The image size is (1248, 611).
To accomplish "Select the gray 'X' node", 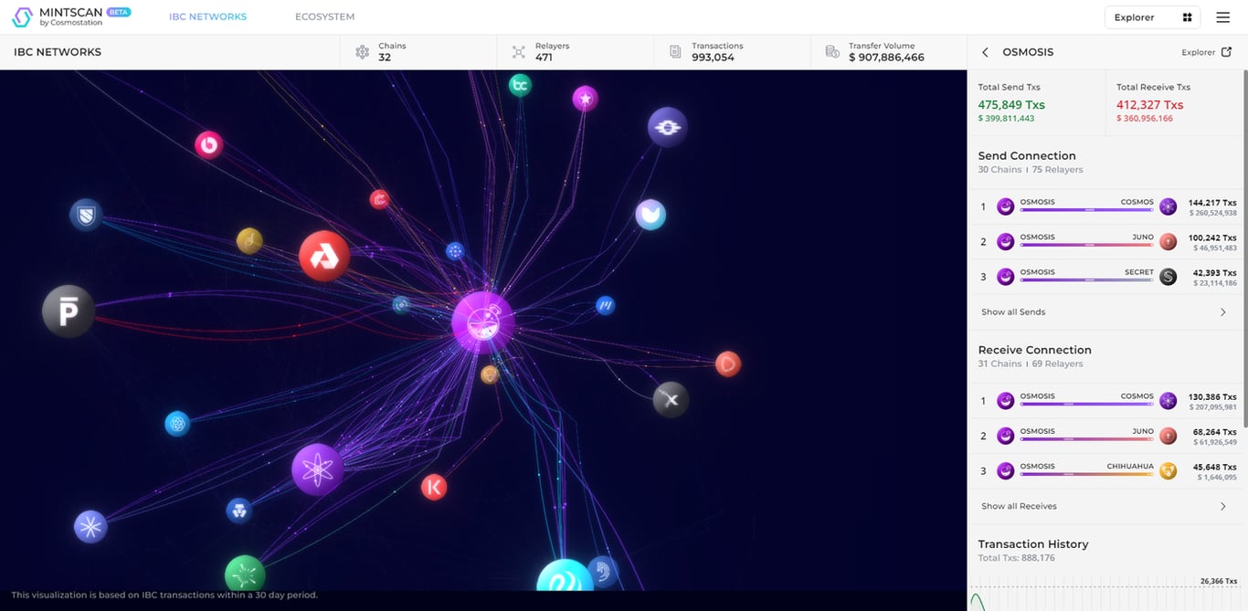I will point(671,399).
